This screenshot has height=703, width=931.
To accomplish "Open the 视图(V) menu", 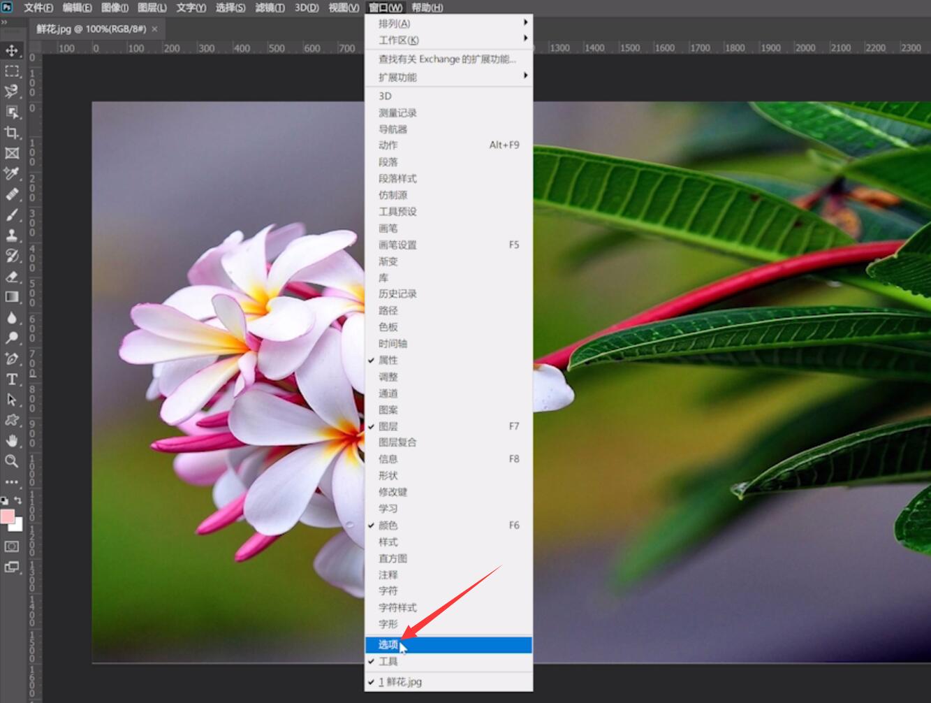I will pos(344,8).
